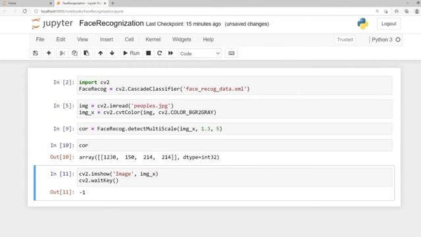Viewport: 421px width, 237px height.
Task: Move selected cell down arrow
Action: (x=112, y=53)
